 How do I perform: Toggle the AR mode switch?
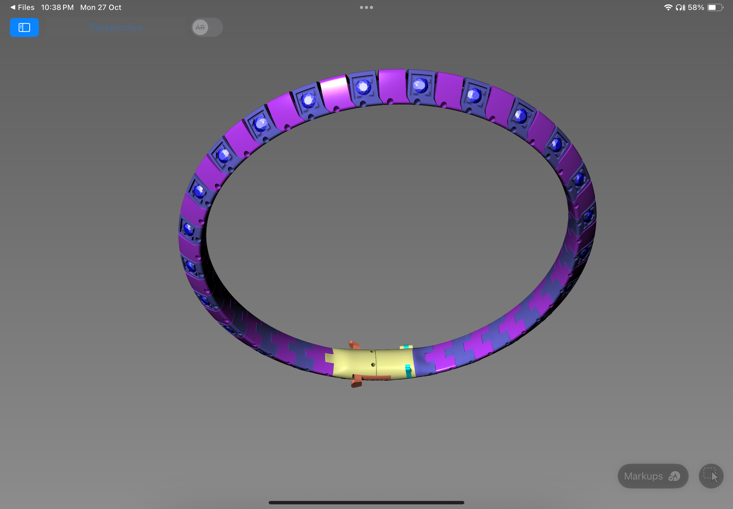(207, 27)
